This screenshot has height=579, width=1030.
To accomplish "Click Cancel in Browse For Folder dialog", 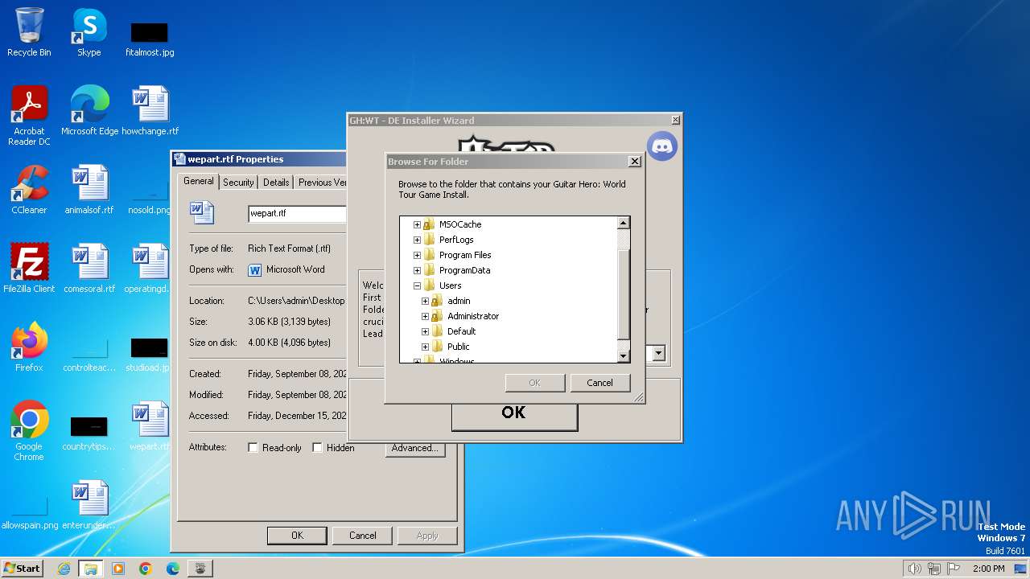I will tap(599, 383).
